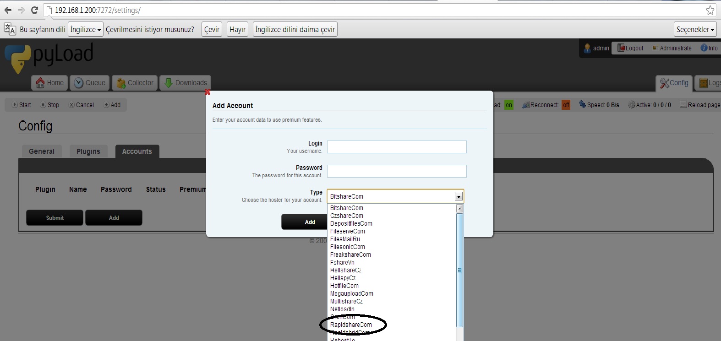The width and height of the screenshot is (721, 341).
Task: Click the Cancel control in the toolbar
Action: point(81,105)
